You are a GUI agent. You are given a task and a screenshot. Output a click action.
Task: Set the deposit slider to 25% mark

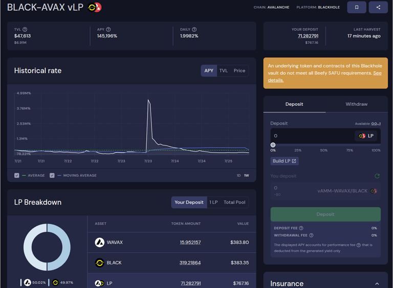pos(298,150)
